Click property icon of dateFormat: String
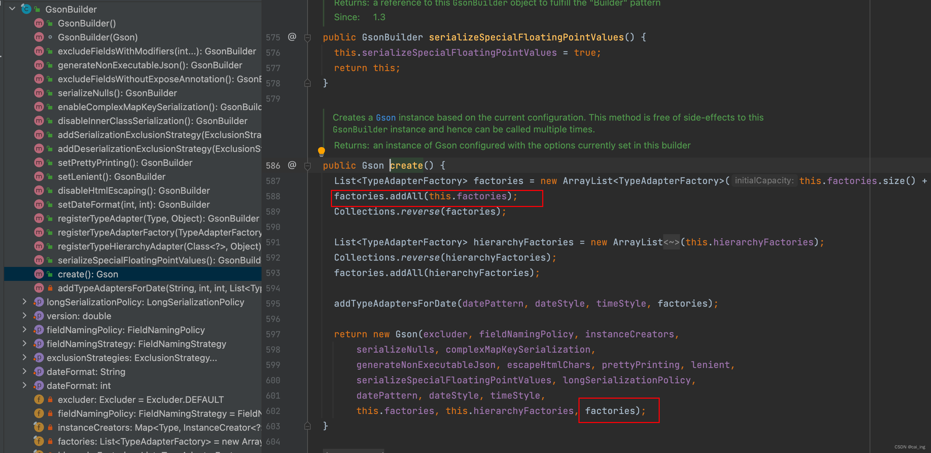 click(x=38, y=371)
